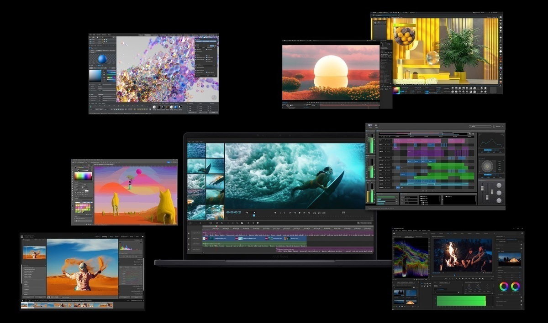The width and height of the screenshot is (548, 323).
Task: Click the blue Share button in Photoshop
Action: click(169, 162)
